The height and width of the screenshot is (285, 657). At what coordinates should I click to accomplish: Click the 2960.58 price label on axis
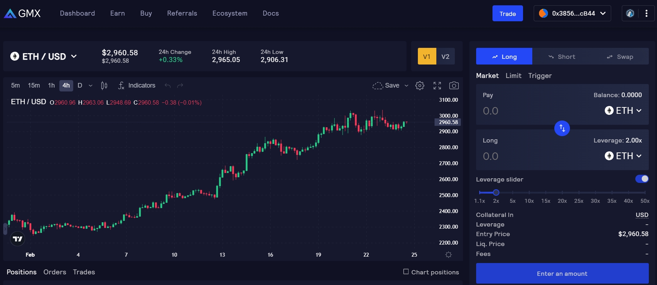(x=448, y=122)
